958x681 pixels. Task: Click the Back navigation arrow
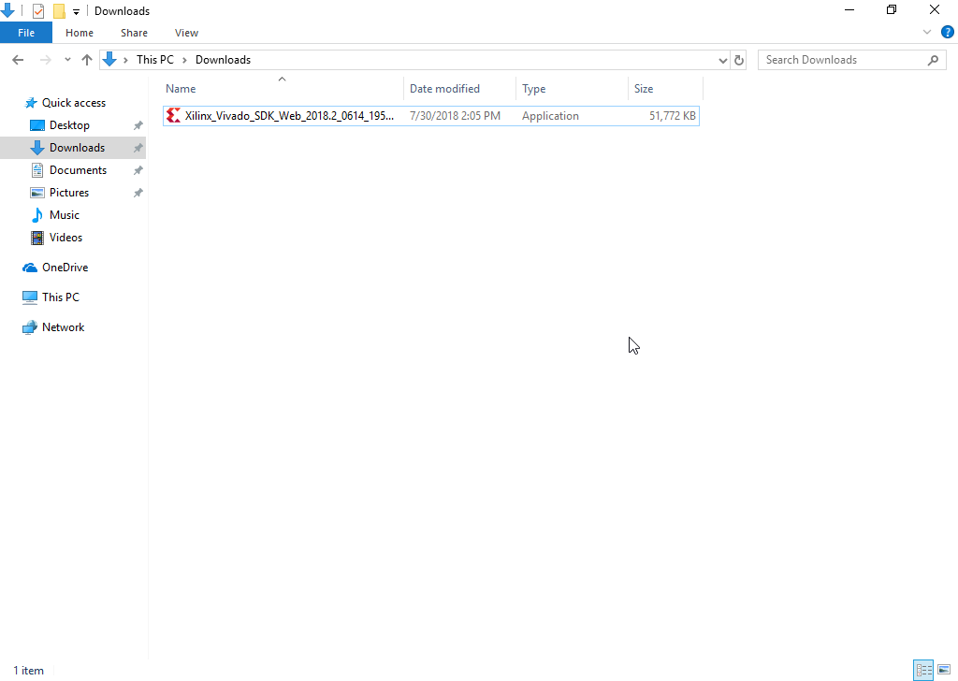pos(18,60)
